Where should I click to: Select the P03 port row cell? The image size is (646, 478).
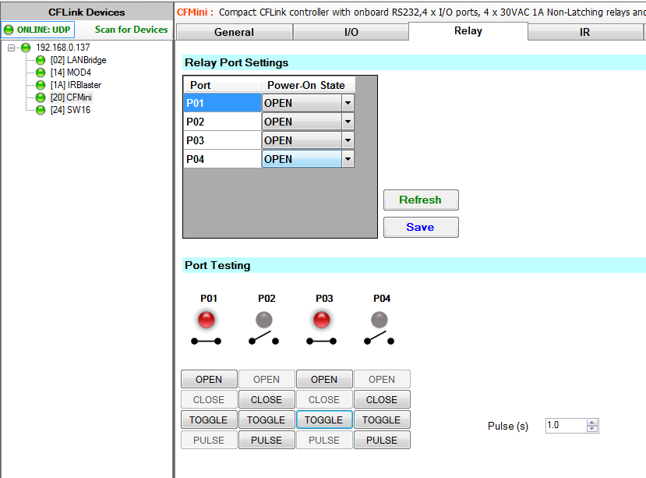222,140
